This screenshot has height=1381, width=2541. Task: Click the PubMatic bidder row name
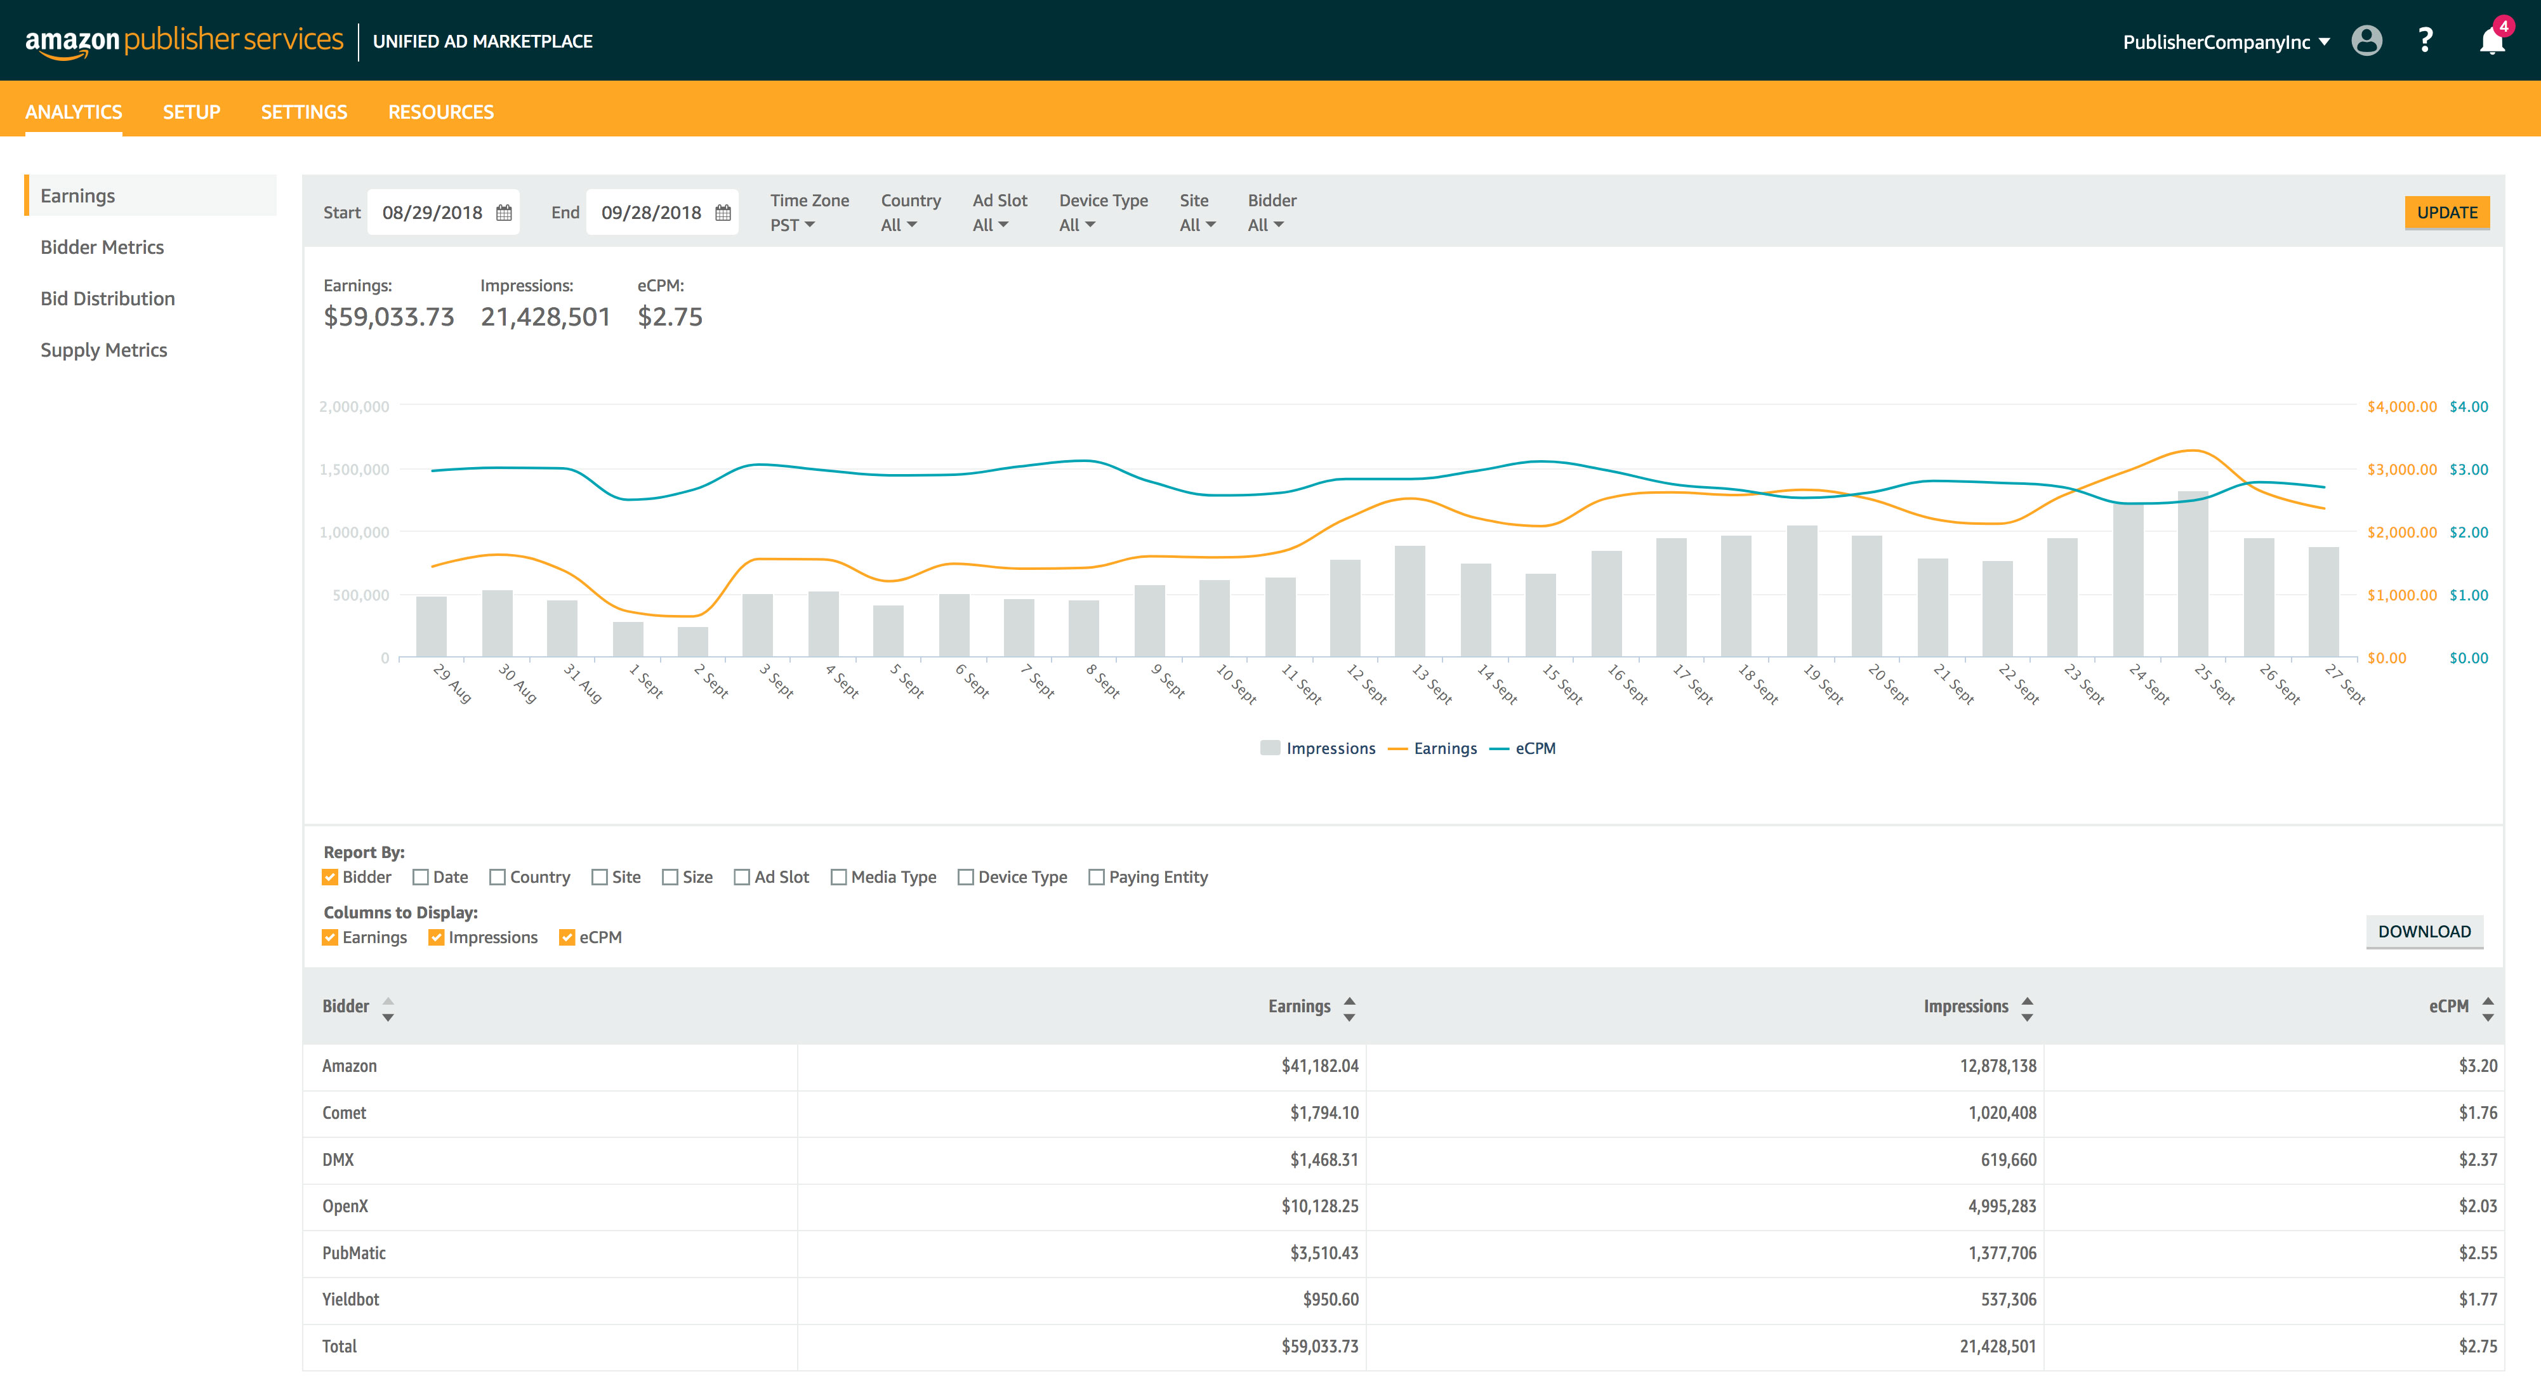click(x=353, y=1253)
